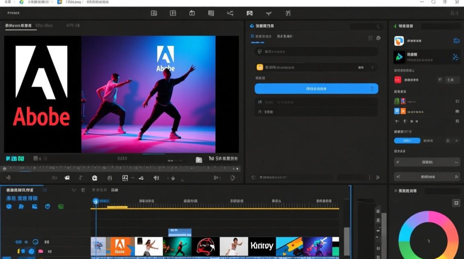Viewport: 464px width, 259px height.
Task: Select the dancer clip beside the orange Adobe clip
Action: (149, 246)
